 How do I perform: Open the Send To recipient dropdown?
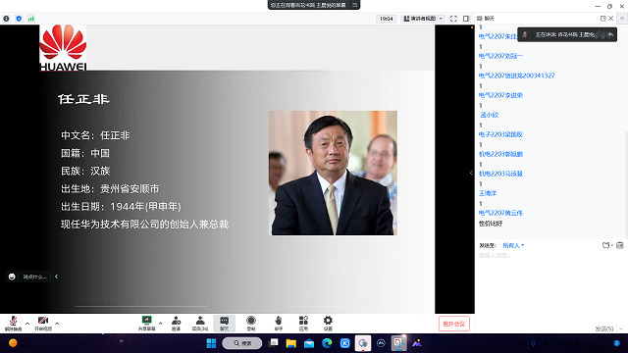click(513, 245)
